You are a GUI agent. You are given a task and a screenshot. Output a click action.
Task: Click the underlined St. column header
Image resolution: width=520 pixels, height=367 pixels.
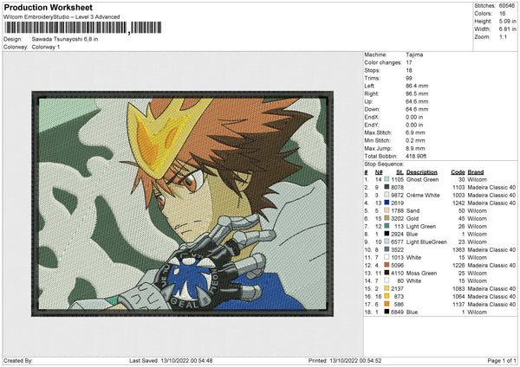400,172
